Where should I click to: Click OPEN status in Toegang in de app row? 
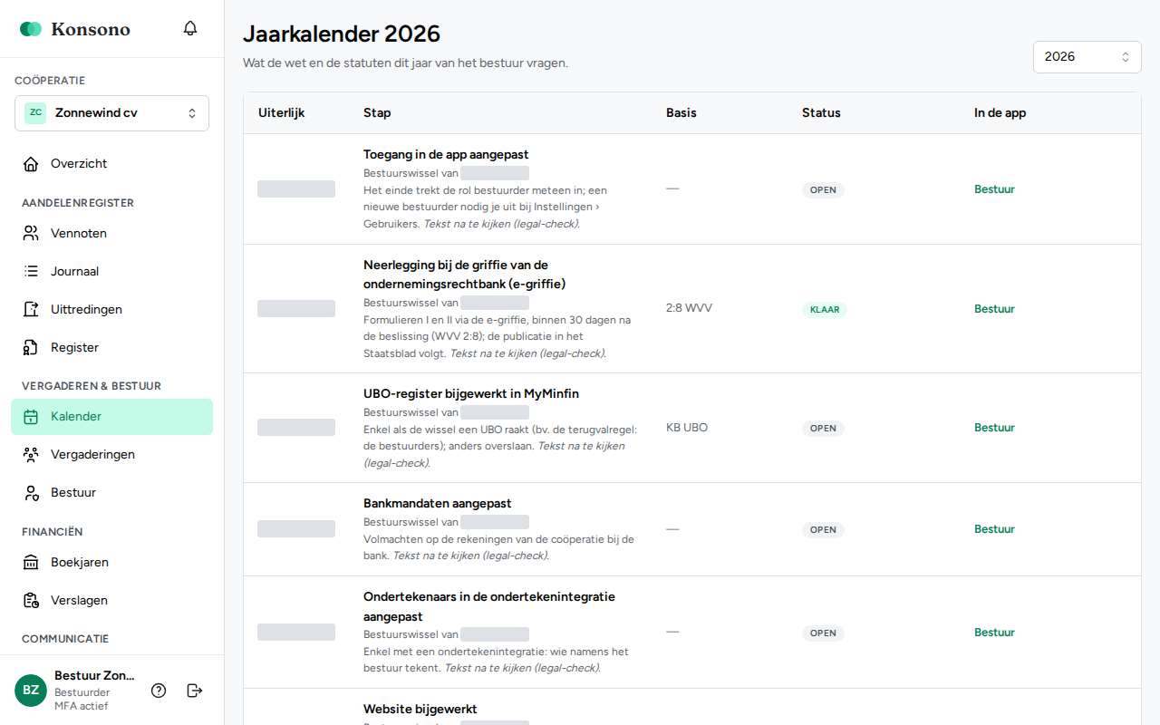[823, 190]
